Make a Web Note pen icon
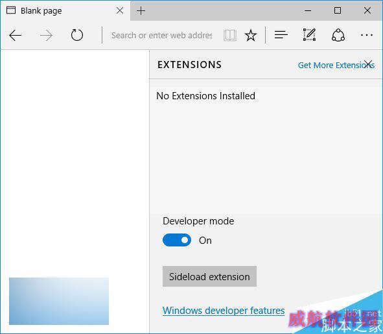Viewport: 383px width, 334px height. tap(309, 35)
